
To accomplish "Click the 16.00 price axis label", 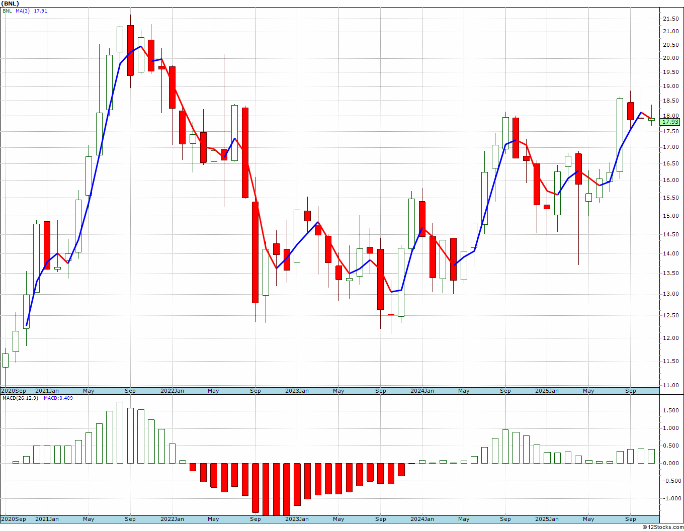I will click(670, 180).
